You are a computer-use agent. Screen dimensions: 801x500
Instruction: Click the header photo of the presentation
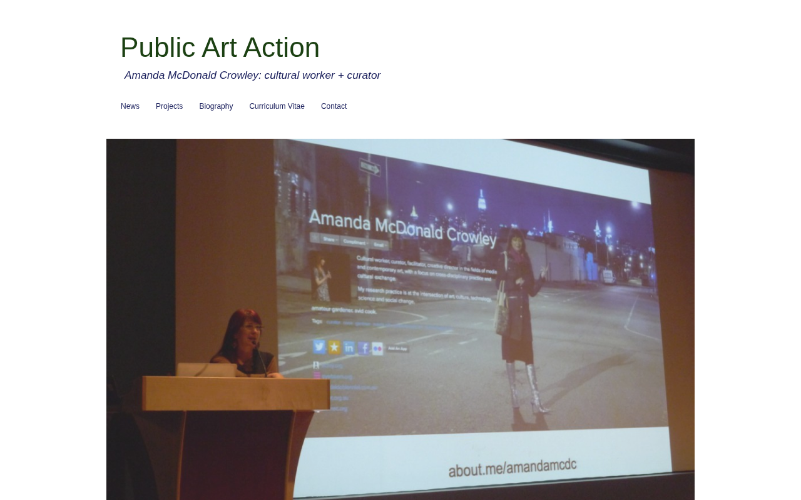pyautogui.click(x=400, y=319)
